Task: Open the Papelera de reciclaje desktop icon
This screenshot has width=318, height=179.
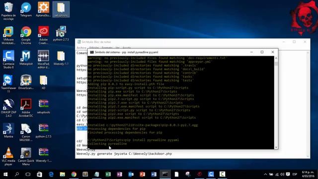Action: coord(8,11)
